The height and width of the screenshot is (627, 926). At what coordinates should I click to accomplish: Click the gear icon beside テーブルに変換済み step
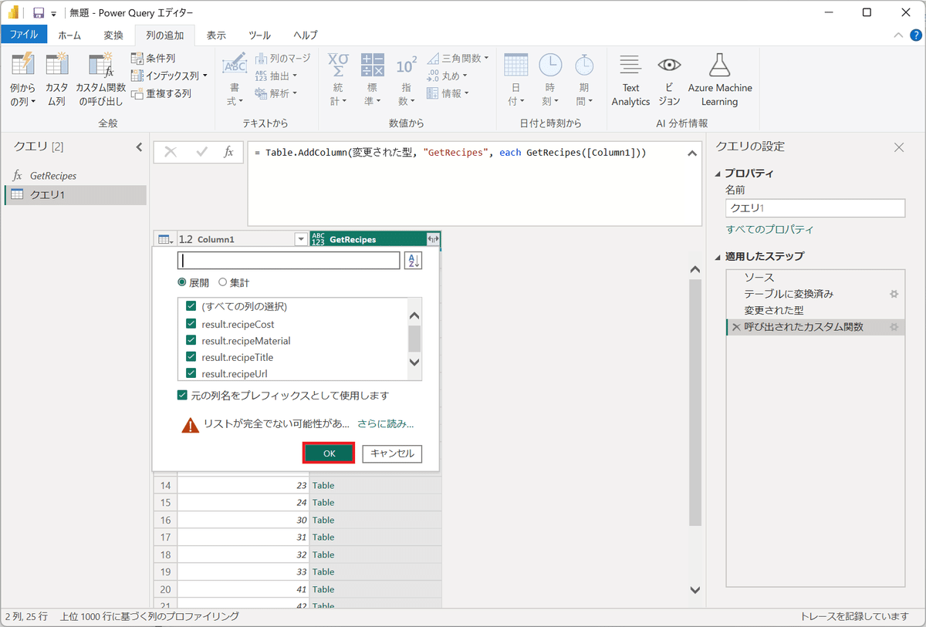(894, 294)
